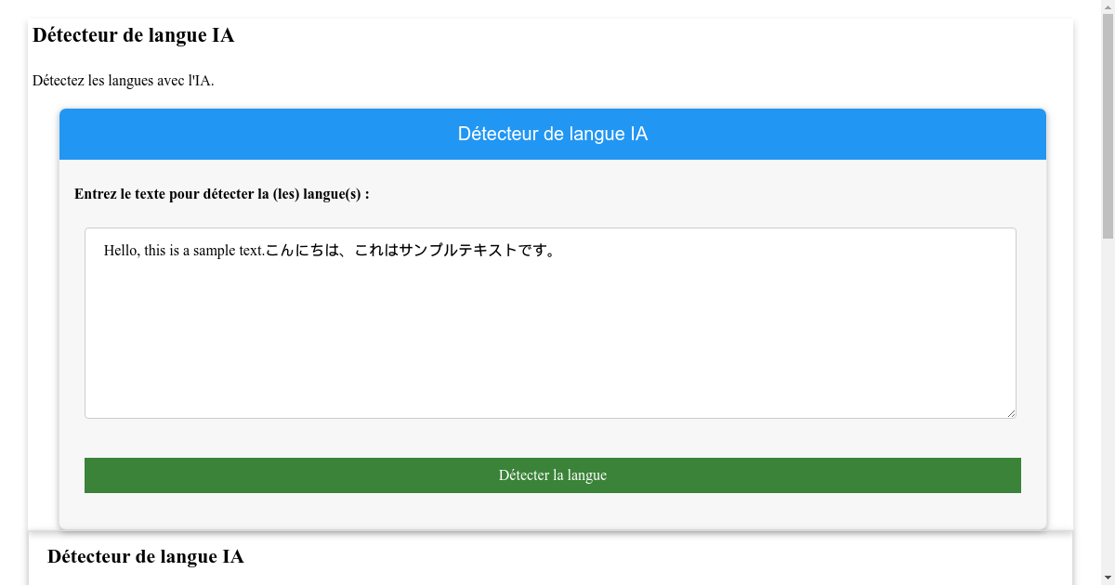Click the textarea resize grip in its corner
Image resolution: width=1115 pixels, height=585 pixels.
(x=1012, y=413)
